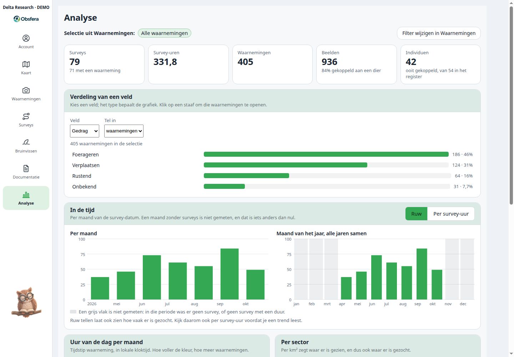Click the Verplaatsen bar
The width and height of the screenshot is (514, 357).
click(x=286, y=165)
